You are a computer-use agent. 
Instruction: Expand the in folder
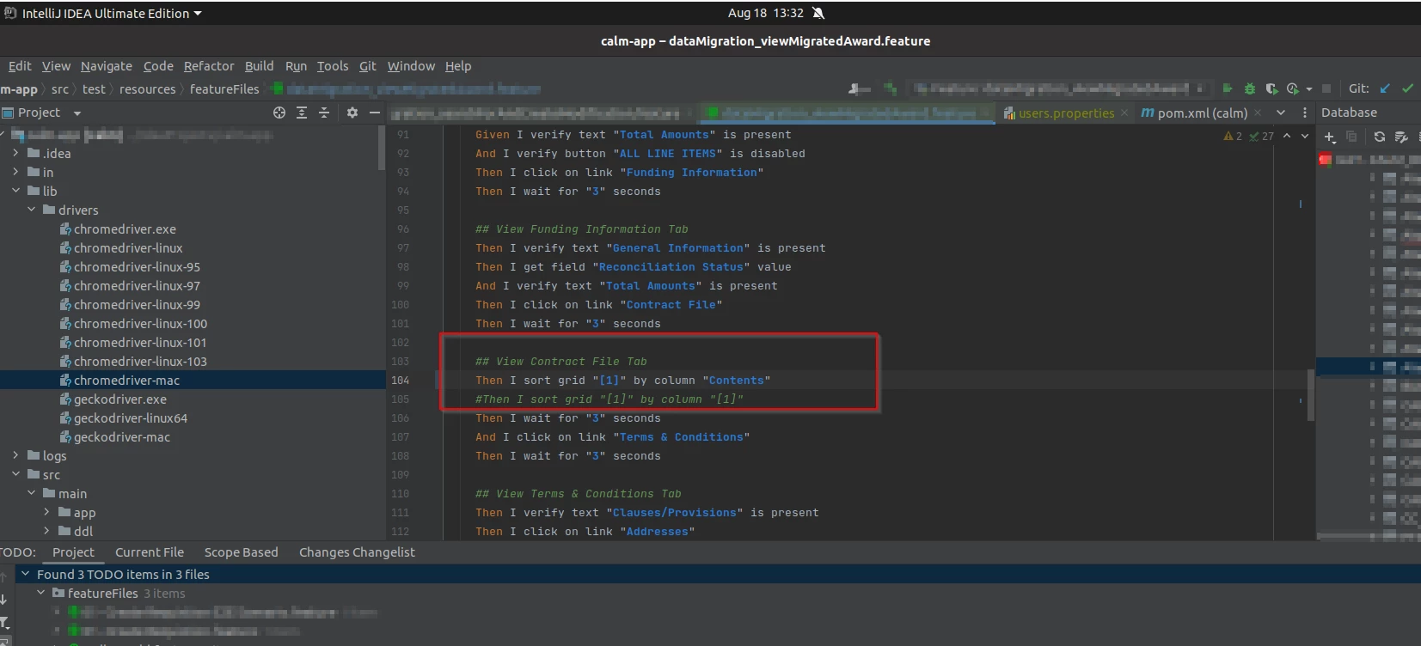click(x=15, y=172)
